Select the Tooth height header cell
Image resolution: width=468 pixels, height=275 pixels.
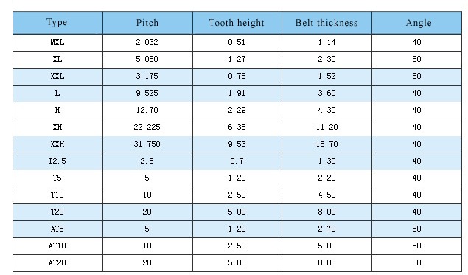pyautogui.click(x=237, y=23)
